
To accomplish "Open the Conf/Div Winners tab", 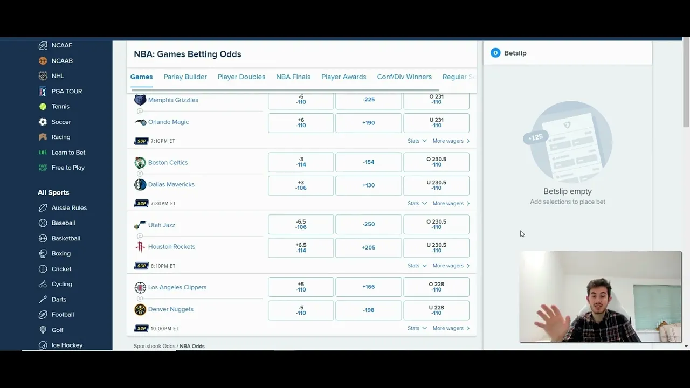I will tap(404, 77).
